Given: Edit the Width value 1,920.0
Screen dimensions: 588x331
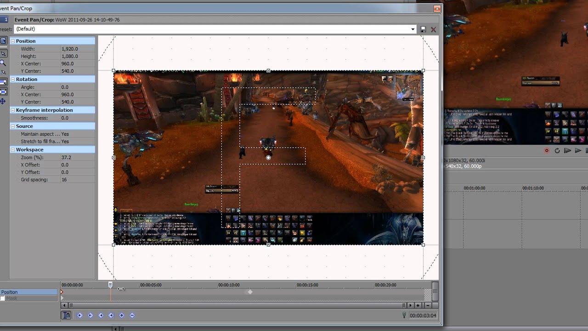Looking at the screenshot, I should pyautogui.click(x=77, y=49).
